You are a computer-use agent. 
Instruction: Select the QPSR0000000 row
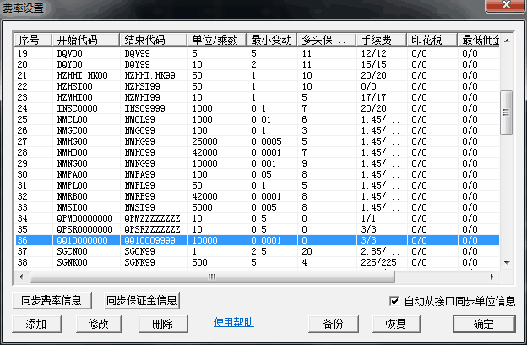(258, 229)
